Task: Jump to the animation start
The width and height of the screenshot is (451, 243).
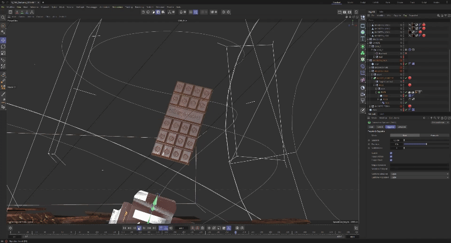Action: pyautogui.click(x=124, y=228)
